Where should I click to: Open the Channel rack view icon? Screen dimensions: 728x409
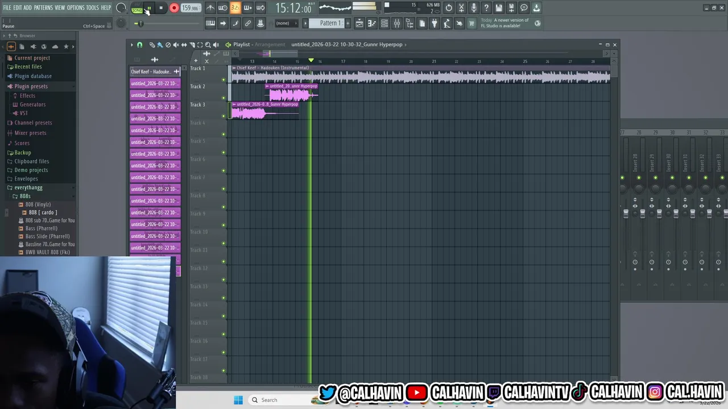coord(384,23)
